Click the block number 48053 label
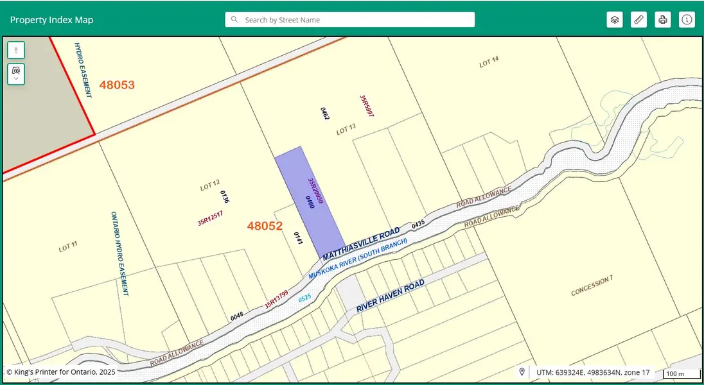Screen dimensions: 704x385 click(x=117, y=85)
